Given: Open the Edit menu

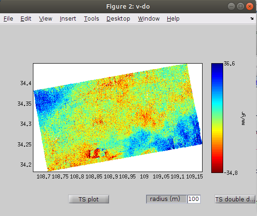Looking at the screenshot, I should (26, 19).
